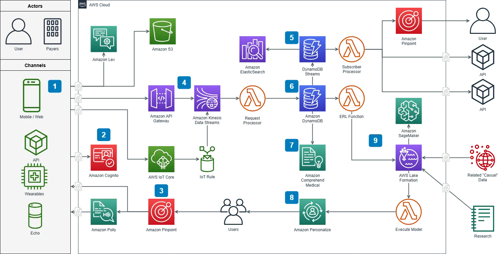Select the "AWS IoT Core" label
Viewport: 498px width, 254px height.
point(161,177)
